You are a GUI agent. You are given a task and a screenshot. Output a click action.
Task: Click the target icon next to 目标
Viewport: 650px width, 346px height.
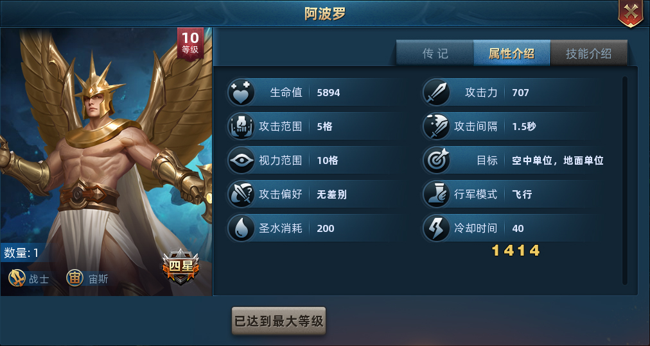[436, 160]
